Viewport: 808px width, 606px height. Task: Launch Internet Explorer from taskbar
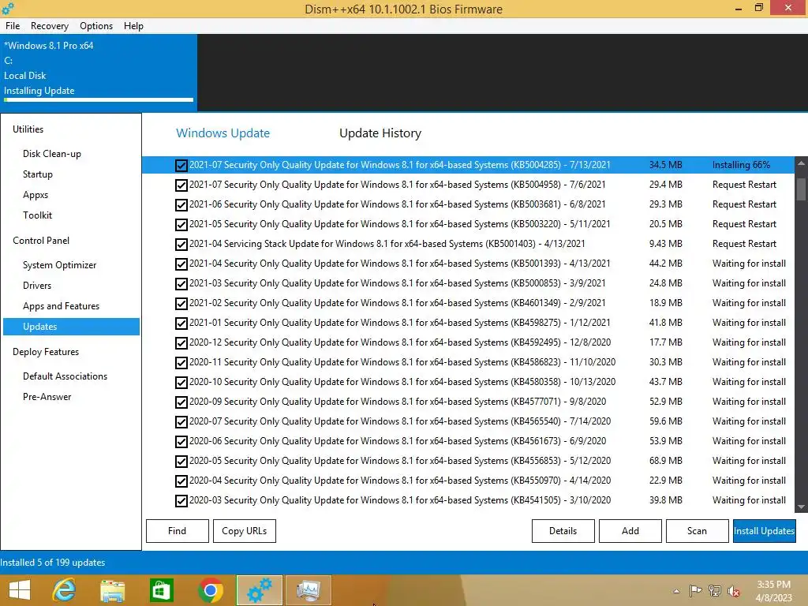point(64,590)
